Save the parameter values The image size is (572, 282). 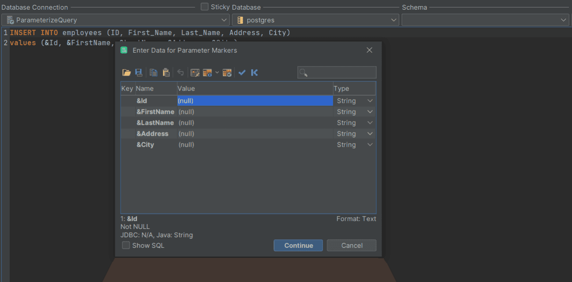point(139,72)
